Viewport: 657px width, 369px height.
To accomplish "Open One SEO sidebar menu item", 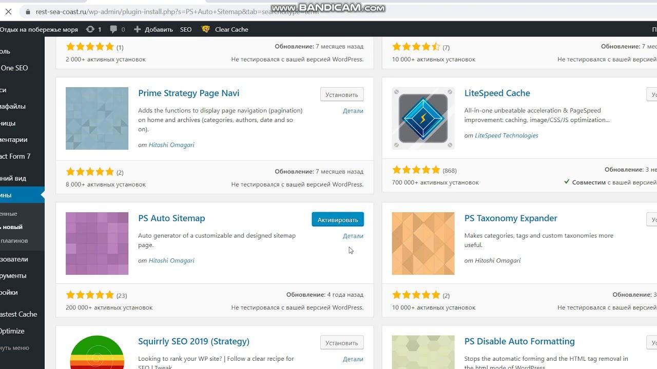I will [x=22, y=68].
